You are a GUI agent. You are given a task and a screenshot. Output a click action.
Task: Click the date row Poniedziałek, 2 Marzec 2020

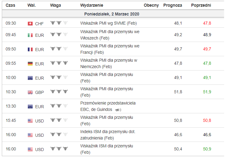[x=112, y=14]
